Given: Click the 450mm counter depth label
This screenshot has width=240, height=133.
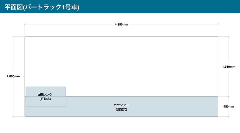Looking at the screenshot, I should 229,107.
